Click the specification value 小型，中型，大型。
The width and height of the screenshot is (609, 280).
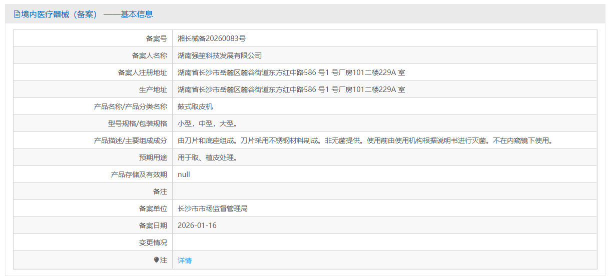click(208, 123)
